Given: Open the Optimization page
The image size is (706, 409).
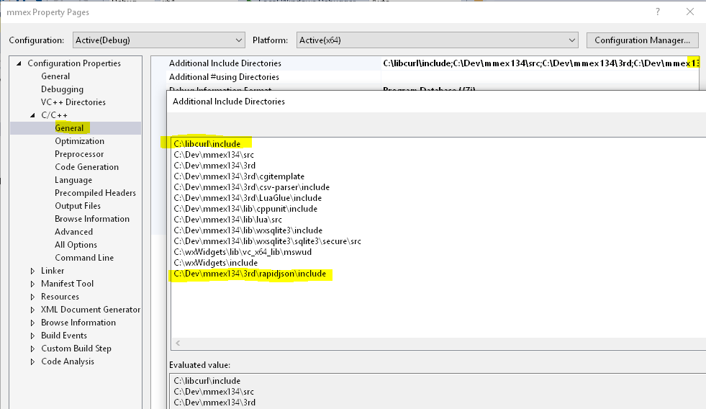Looking at the screenshot, I should [79, 141].
